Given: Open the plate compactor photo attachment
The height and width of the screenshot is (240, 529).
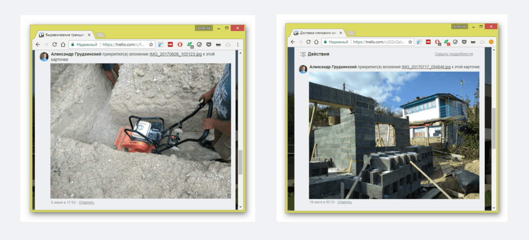Looking at the screenshot, I should (141, 131).
